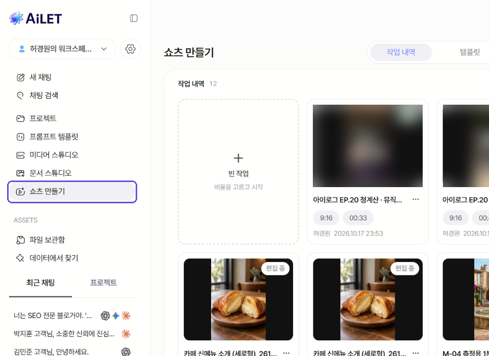Collapse the sidebar panel icon

tap(134, 18)
